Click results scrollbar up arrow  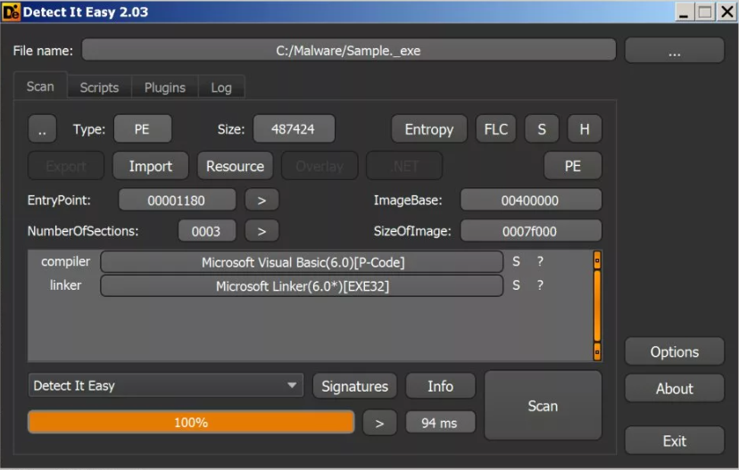pyautogui.click(x=597, y=260)
